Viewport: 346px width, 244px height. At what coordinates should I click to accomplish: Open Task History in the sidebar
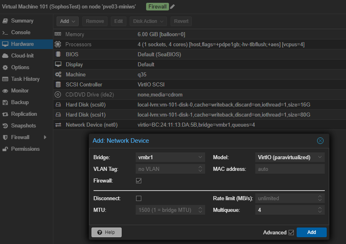tap(26, 79)
